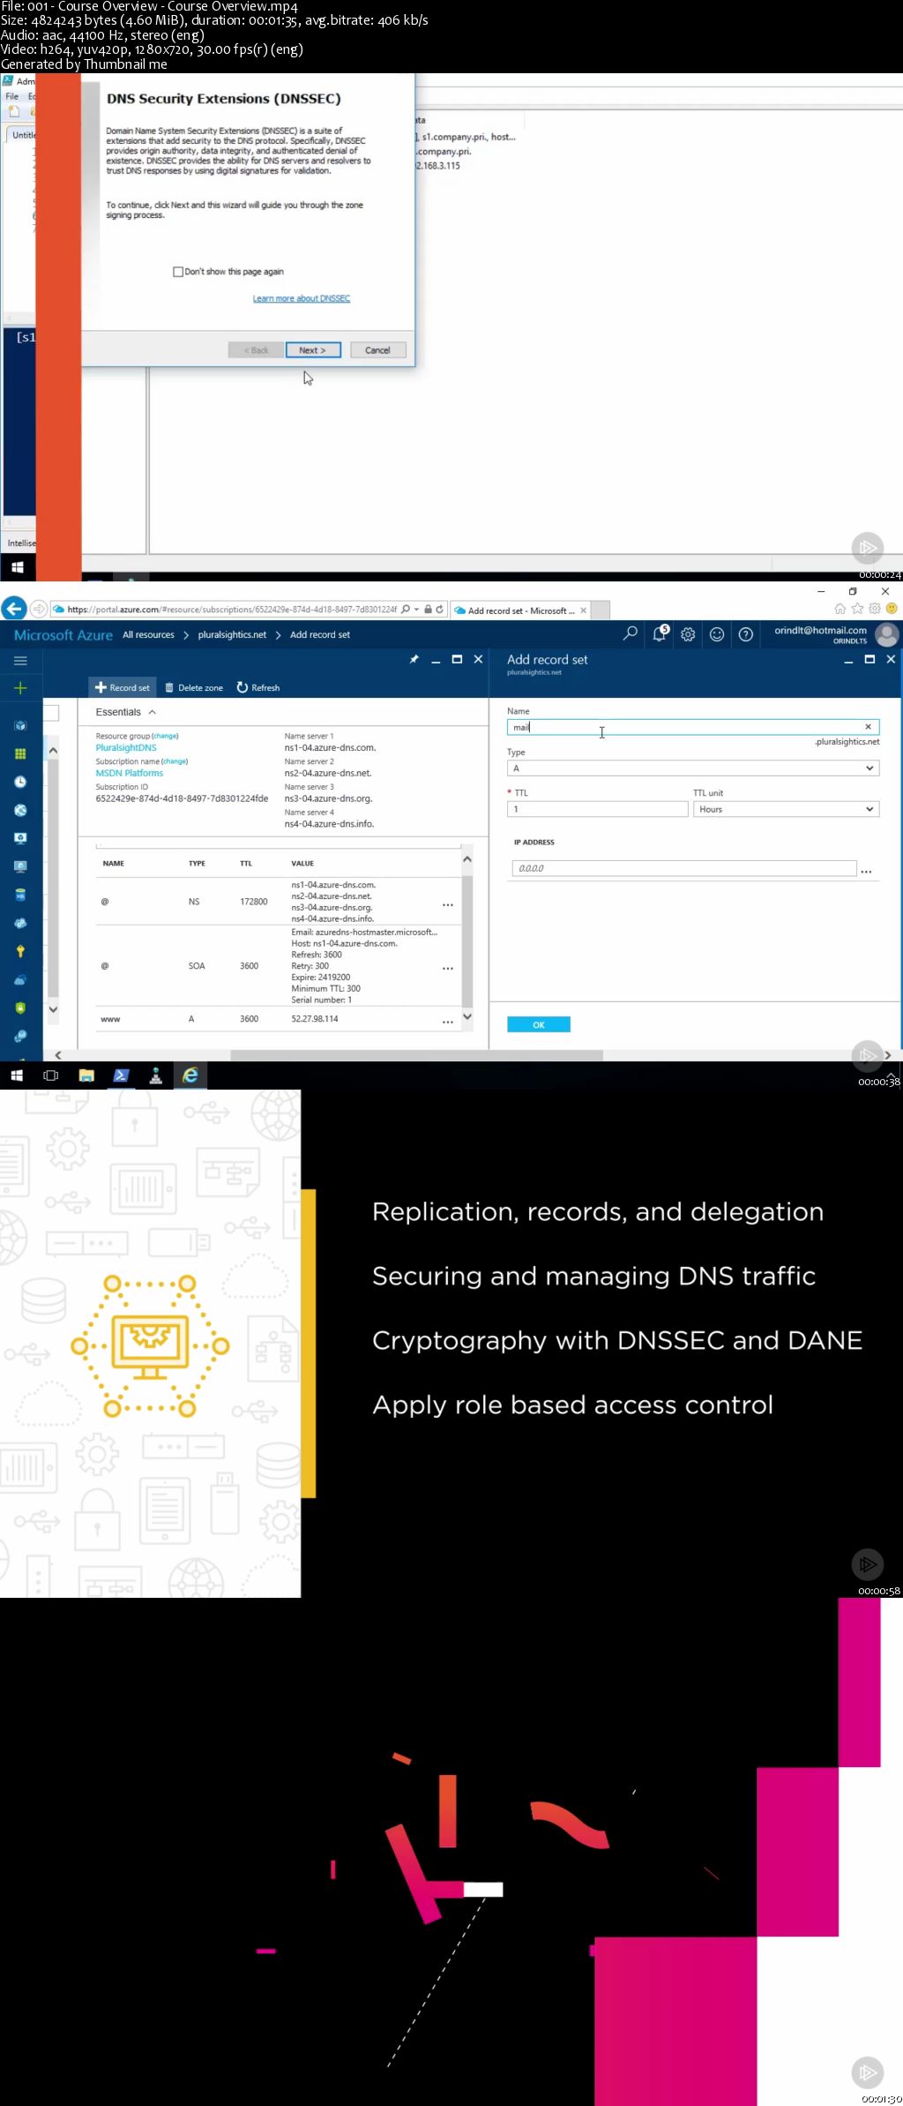Open the File menu in the ISE window
Image resolution: width=903 pixels, height=2106 pixels.
(x=11, y=96)
